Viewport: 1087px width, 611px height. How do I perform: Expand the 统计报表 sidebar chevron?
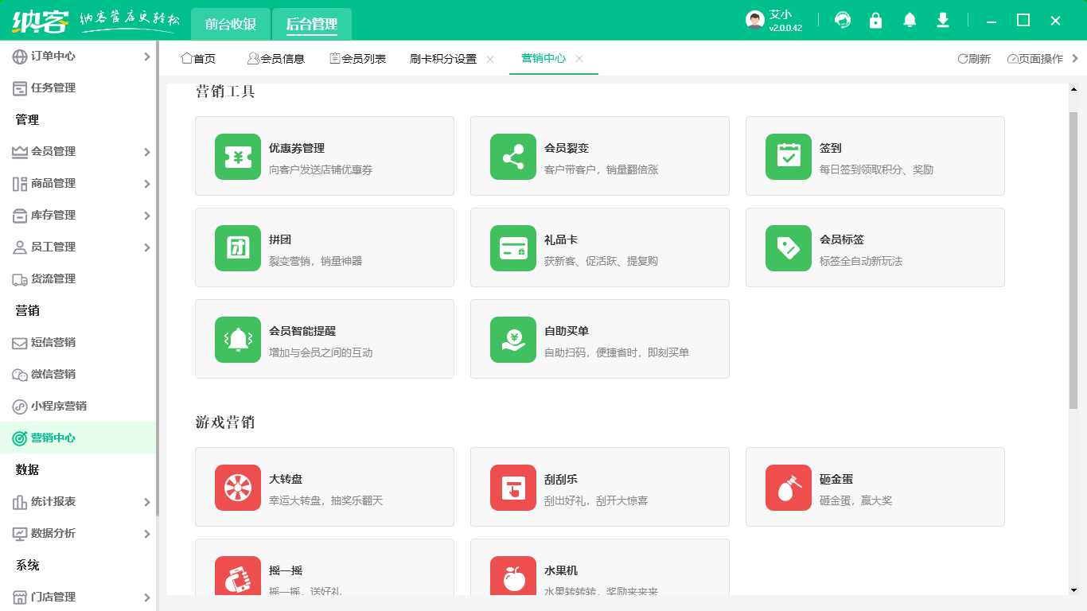(146, 502)
